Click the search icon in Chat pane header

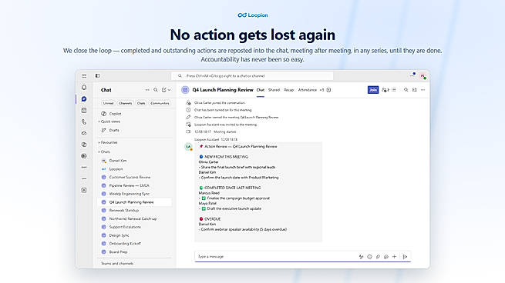point(156,90)
